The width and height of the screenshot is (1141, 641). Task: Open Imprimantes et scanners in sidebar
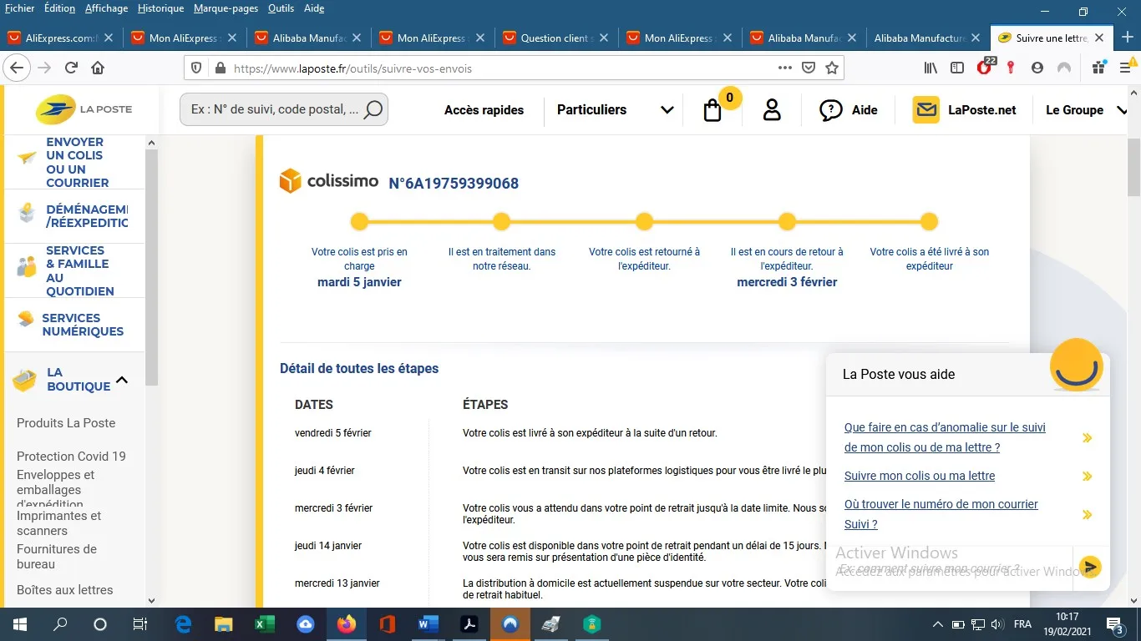pyautogui.click(x=58, y=522)
